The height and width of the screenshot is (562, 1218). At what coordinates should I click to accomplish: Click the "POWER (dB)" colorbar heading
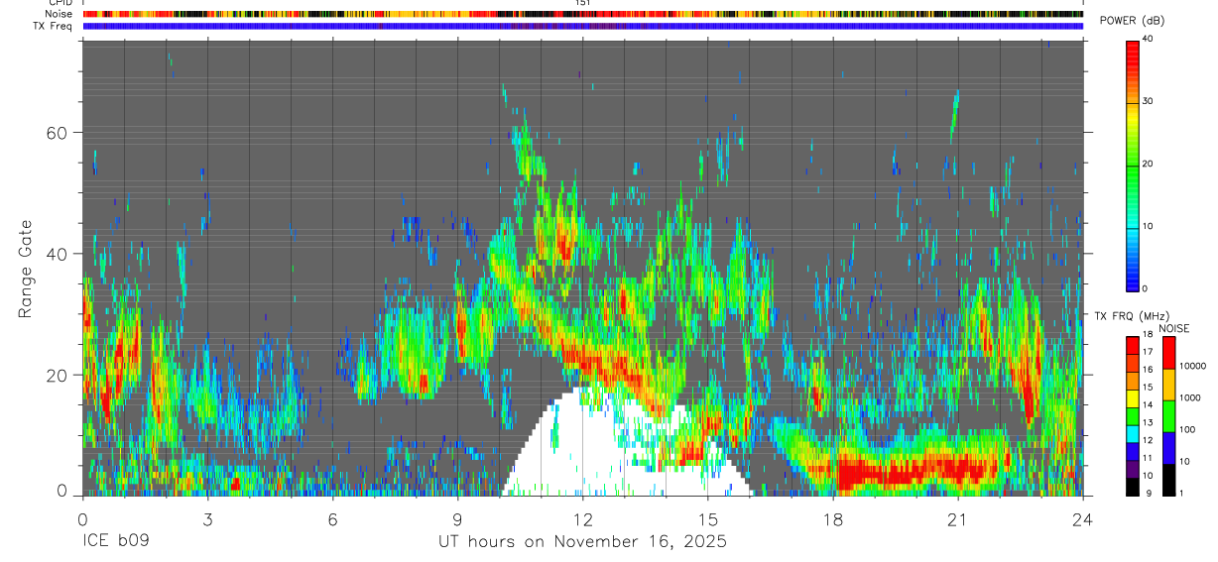pos(1132,21)
